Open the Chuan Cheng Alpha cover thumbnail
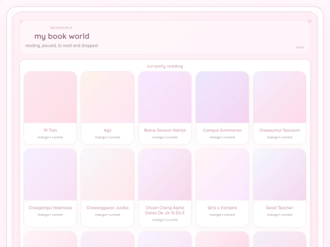 click(165, 174)
